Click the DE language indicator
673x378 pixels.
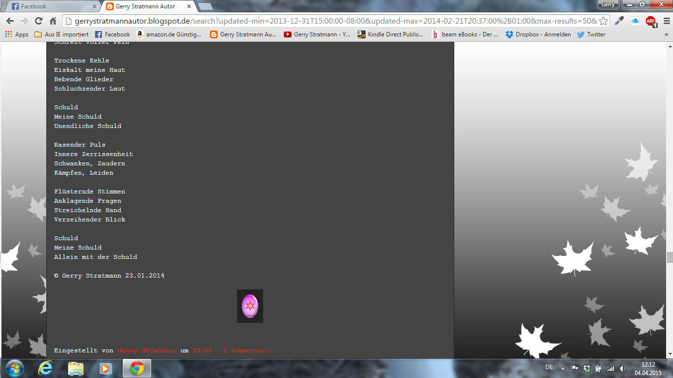tap(549, 368)
